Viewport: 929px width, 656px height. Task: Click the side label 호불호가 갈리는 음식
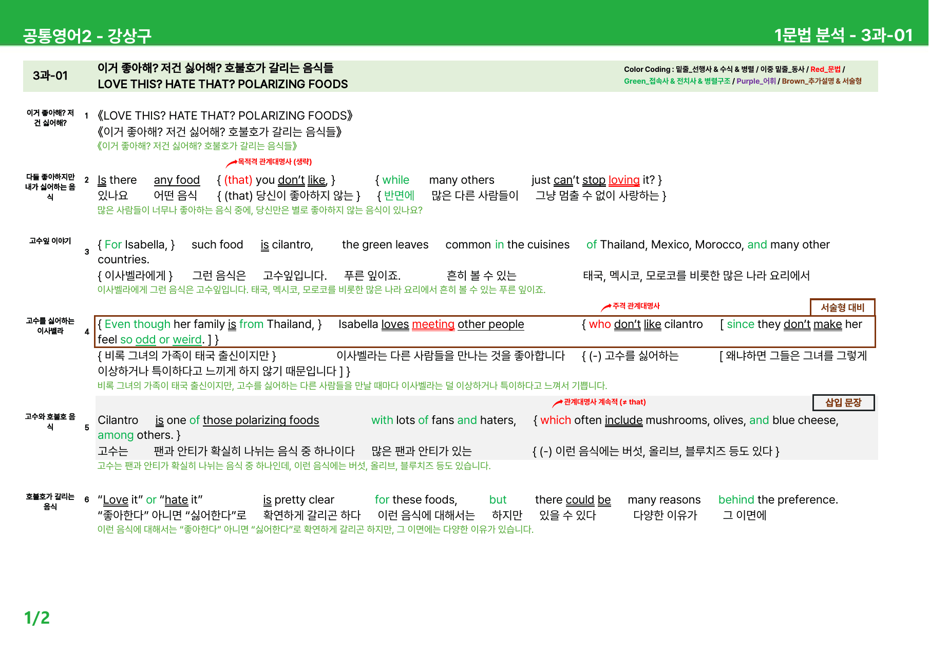coord(50,501)
